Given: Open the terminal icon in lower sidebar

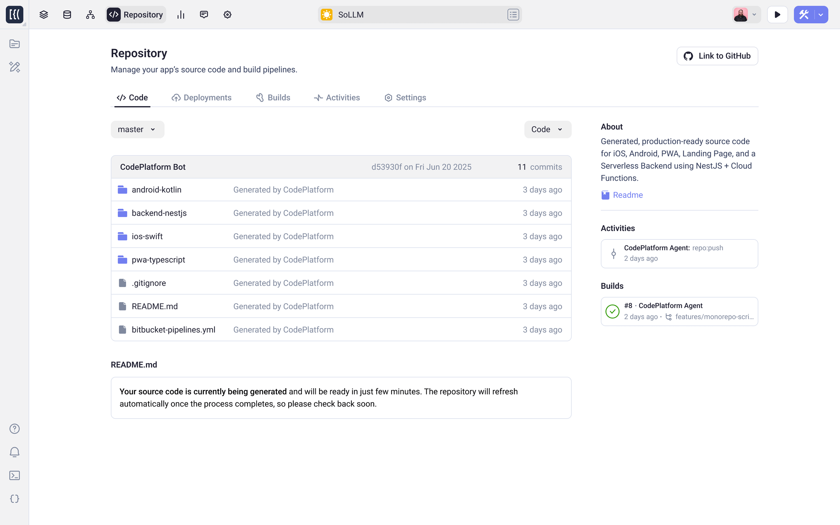Looking at the screenshot, I should 14,475.
